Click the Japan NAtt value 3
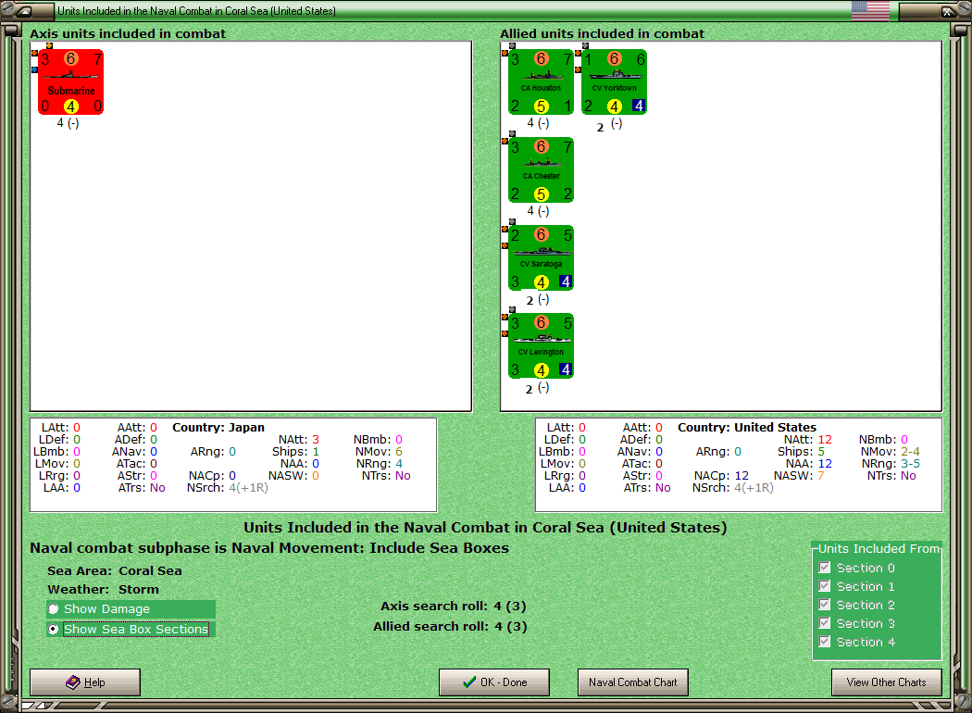The image size is (972, 713). point(316,440)
